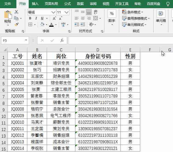Viewport: 173px width, 152px height.
Task: Click cell with 张夏晗
Action: 37,63
